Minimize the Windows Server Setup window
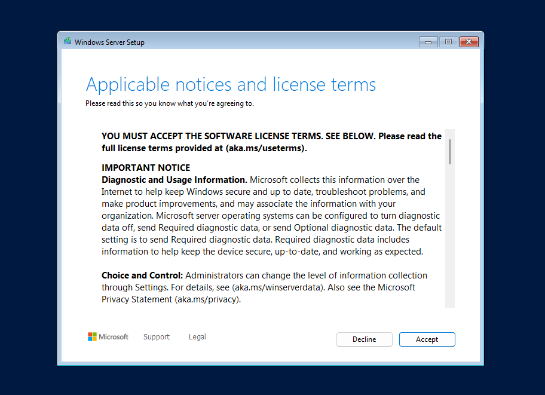545x395 pixels. tap(428, 42)
